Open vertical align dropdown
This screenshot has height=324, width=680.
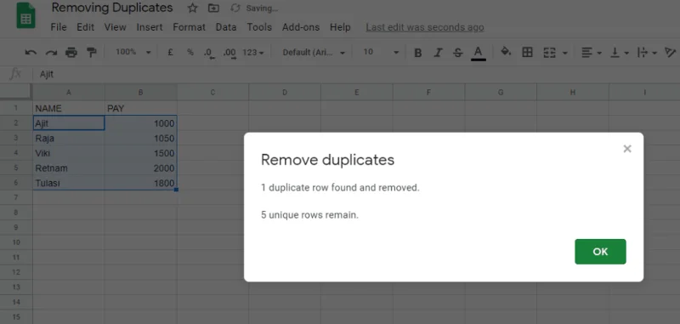620,53
